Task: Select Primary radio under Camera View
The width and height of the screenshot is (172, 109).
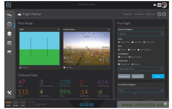Action: (64, 67)
